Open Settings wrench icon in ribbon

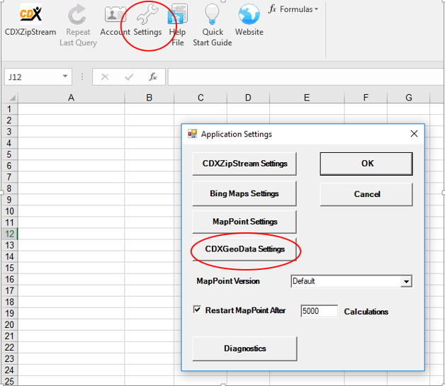147,14
